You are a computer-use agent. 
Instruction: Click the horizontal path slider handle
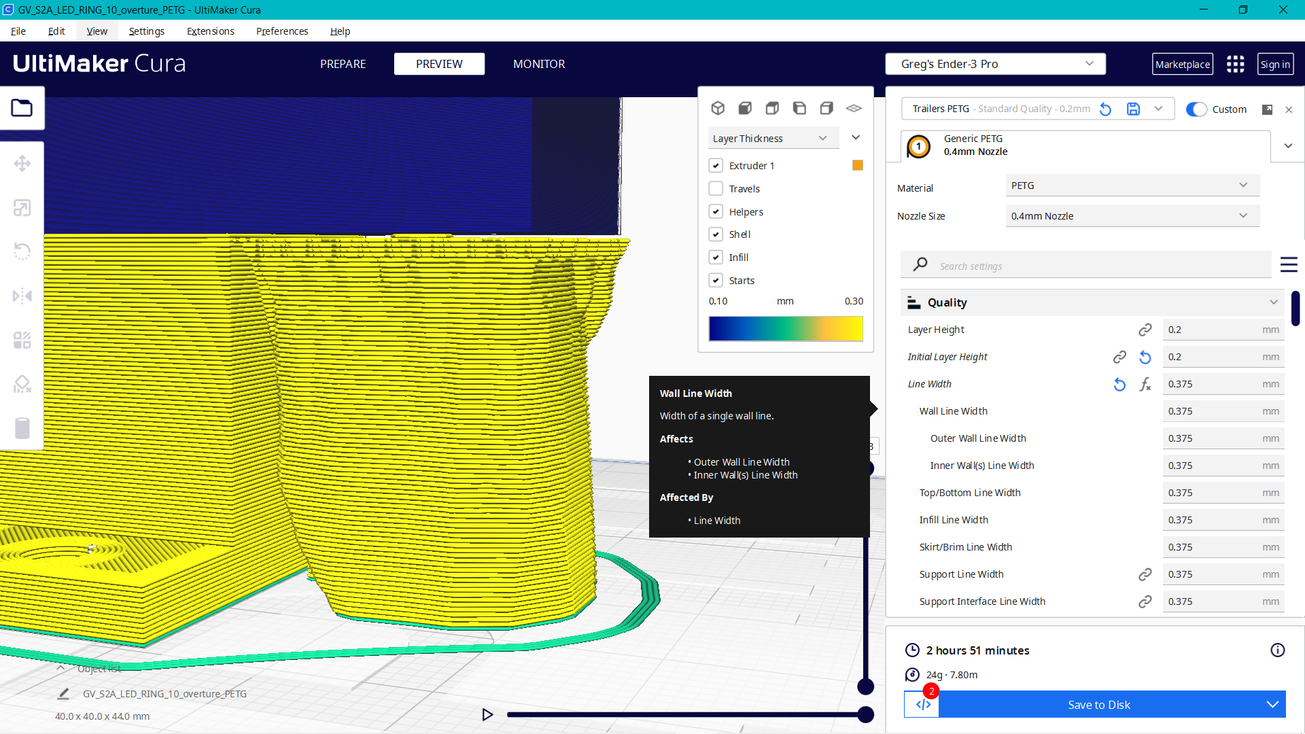coord(865,714)
